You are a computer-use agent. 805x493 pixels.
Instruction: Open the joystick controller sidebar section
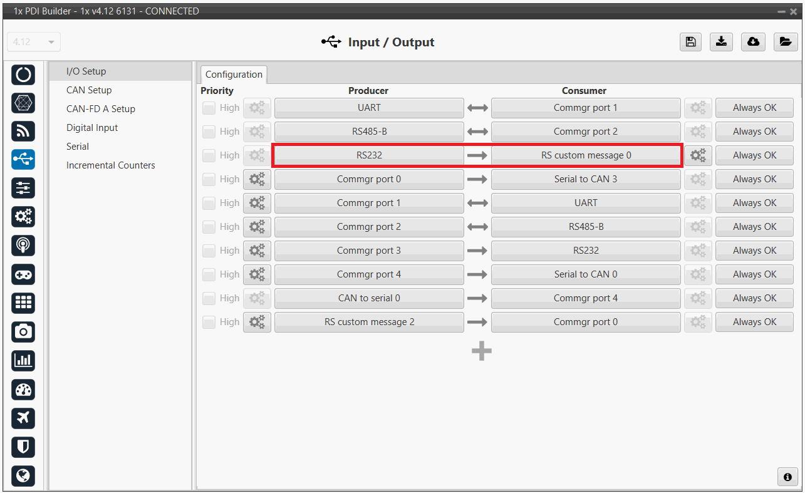(23, 274)
